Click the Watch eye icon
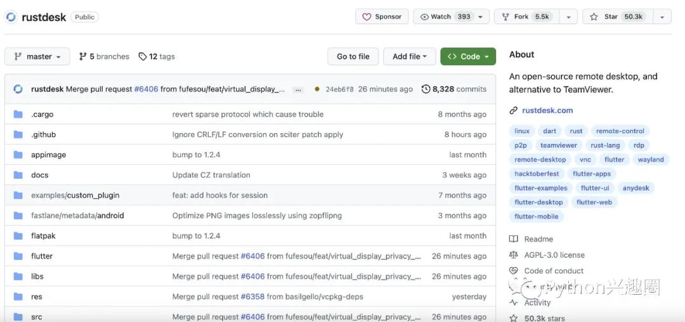Viewport: 685px width, 322px height. point(424,16)
